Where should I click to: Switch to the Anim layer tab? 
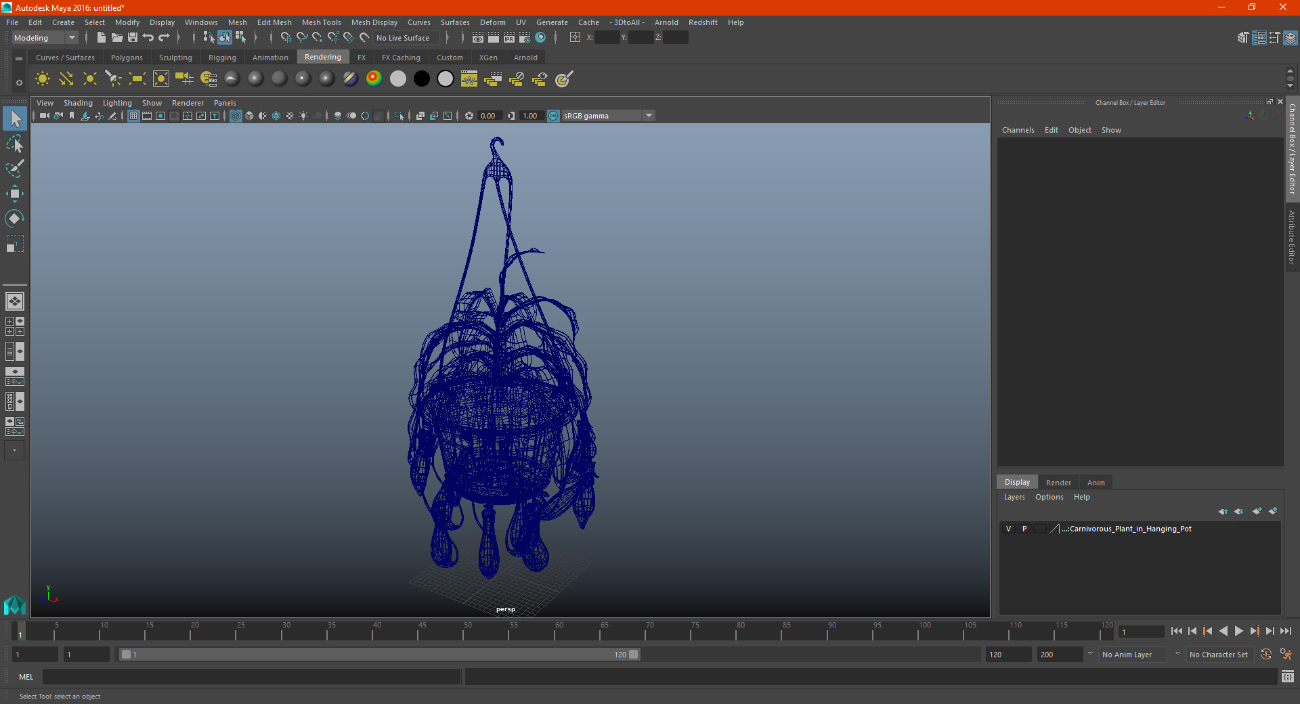pyautogui.click(x=1096, y=483)
